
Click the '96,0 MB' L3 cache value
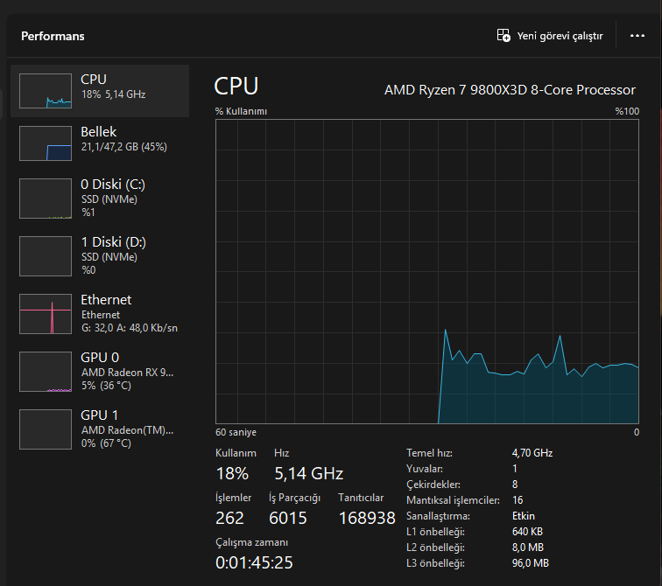point(531,563)
